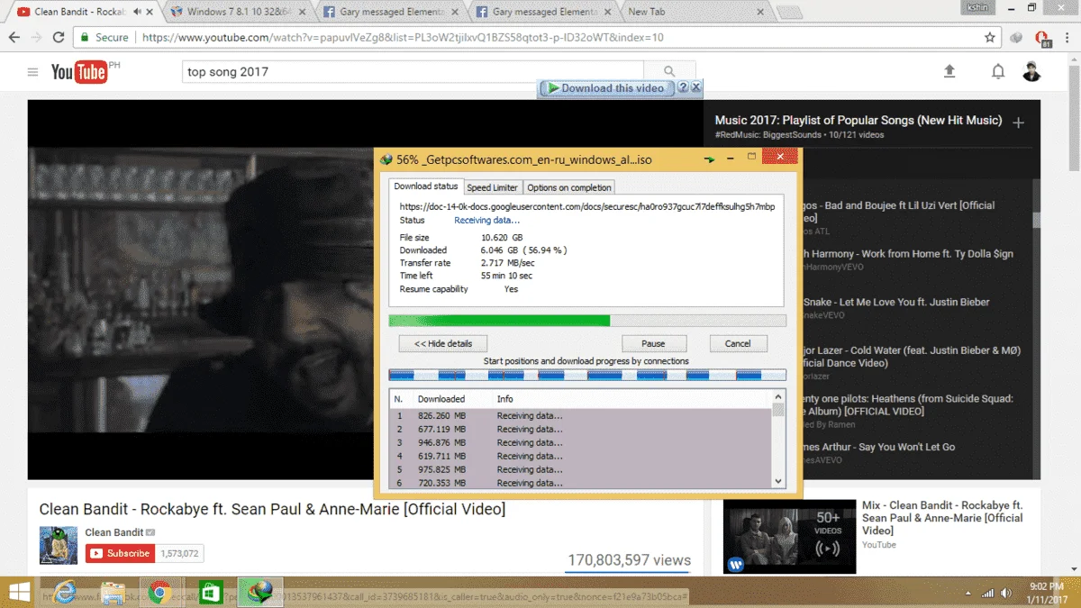
Task: Click the red extension icon with badge
Action: pyautogui.click(x=1042, y=38)
